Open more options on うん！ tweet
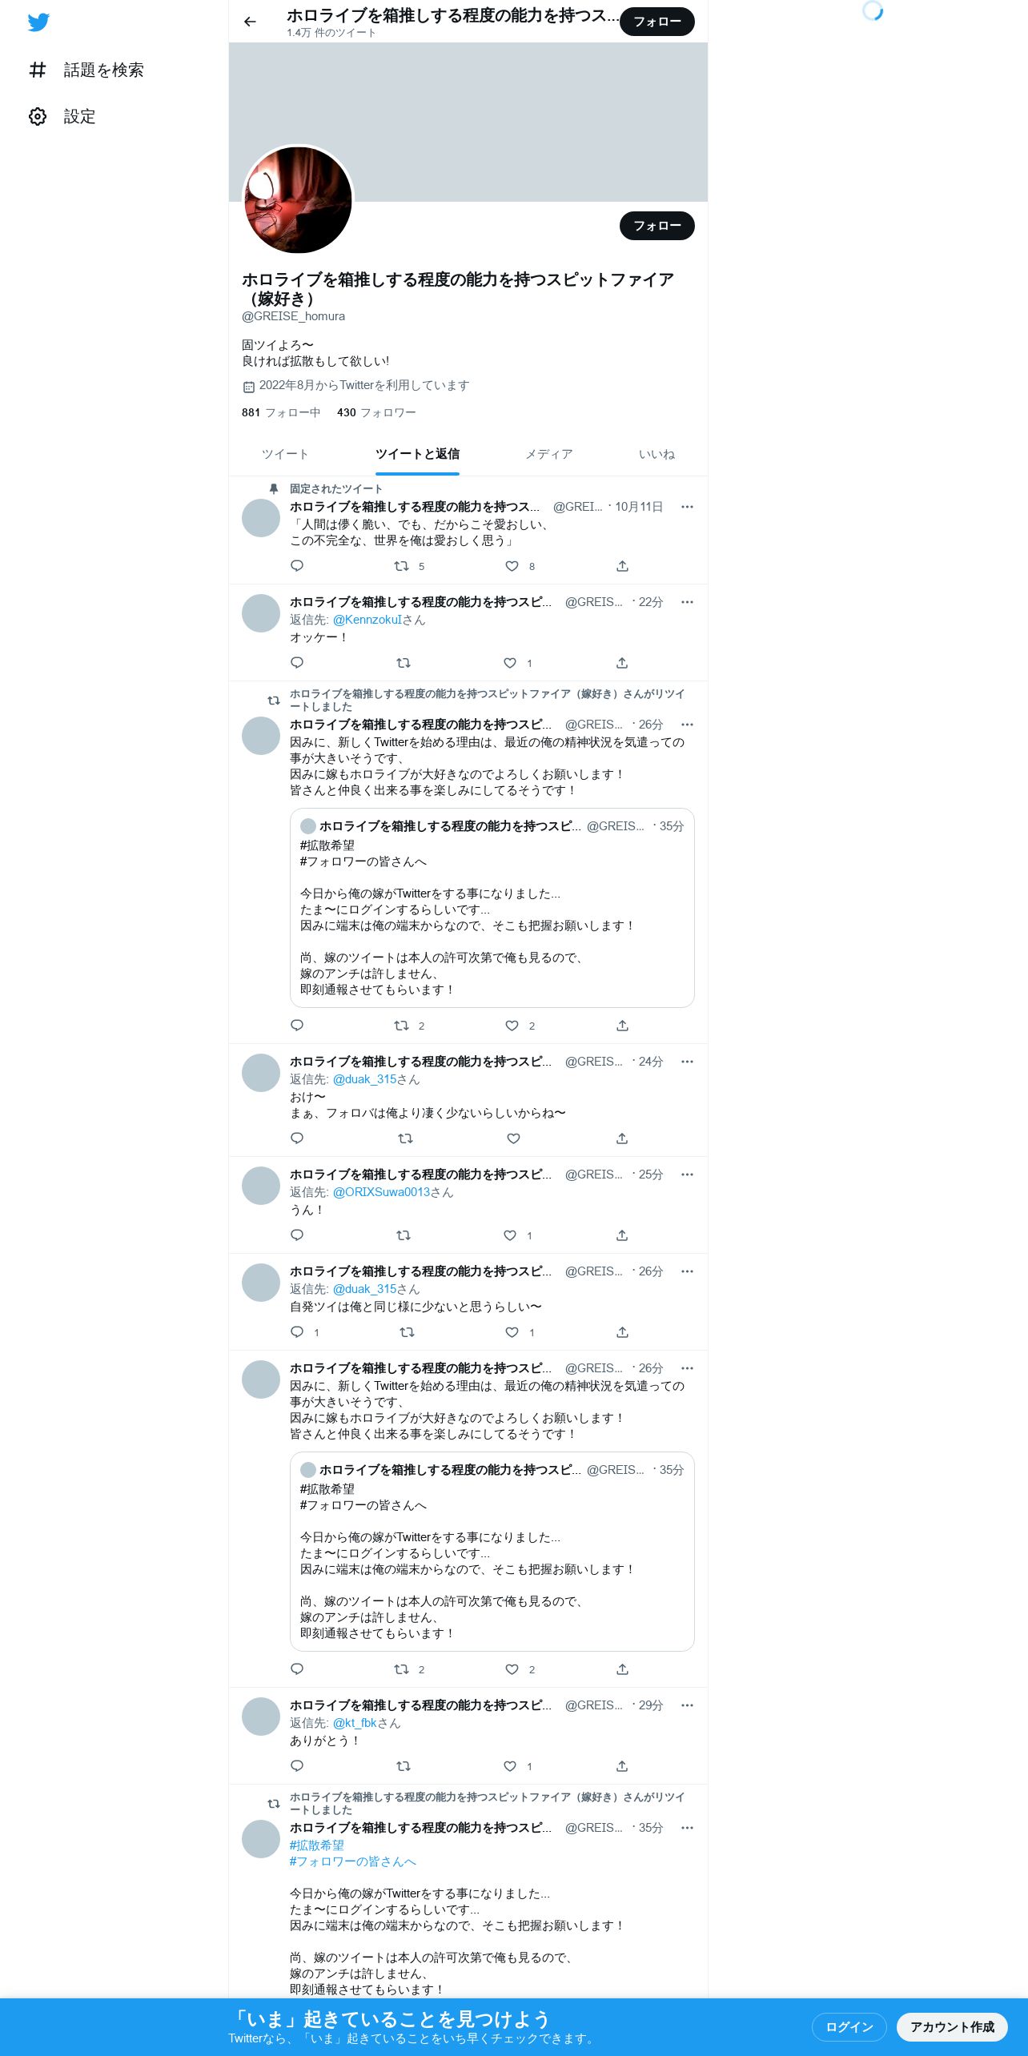The width and height of the screenshot is (1028, 2056). [x=687, y=1175]
